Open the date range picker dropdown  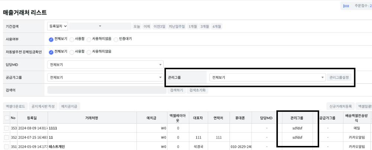(x=100, y=26)
